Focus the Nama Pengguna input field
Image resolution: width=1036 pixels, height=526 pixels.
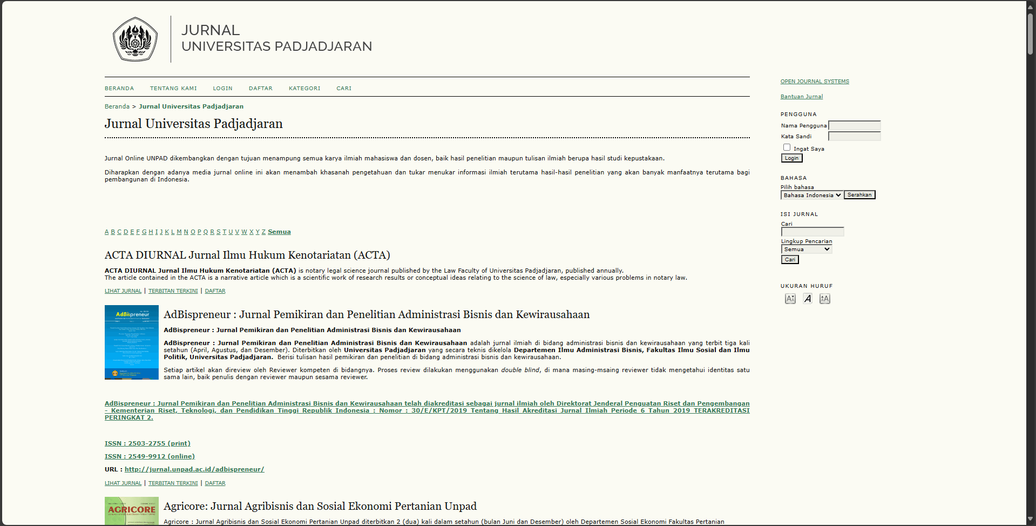[855, 125]
